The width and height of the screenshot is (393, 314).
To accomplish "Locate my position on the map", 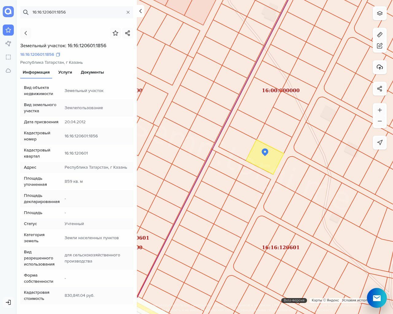I will coord(380,142).
